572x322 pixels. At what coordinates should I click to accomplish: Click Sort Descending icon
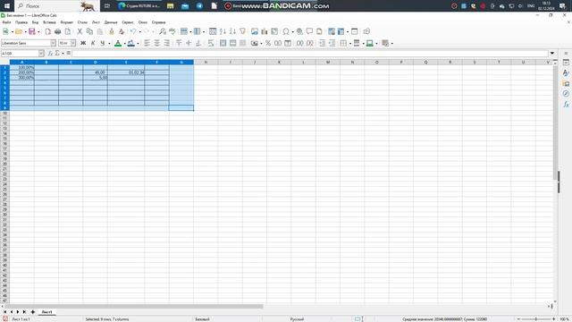pyautogui.click(x=232, y=32)
